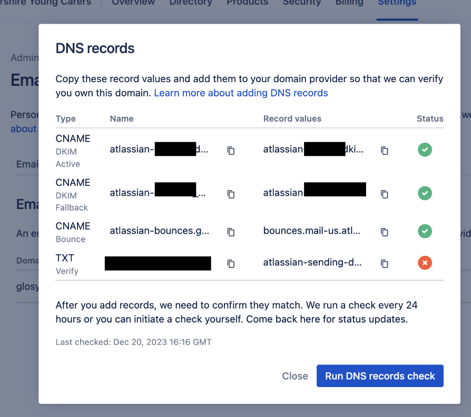This screenshot has width=471, height=417.
Task: Open Learn more about adding DNS records
Action: [x=241, y=93]
